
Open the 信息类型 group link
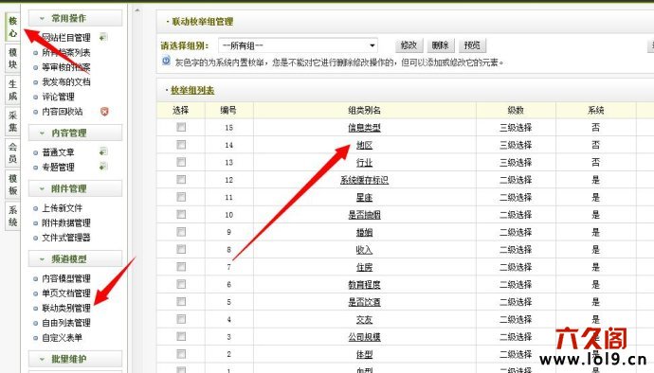[x=364, y=128]
